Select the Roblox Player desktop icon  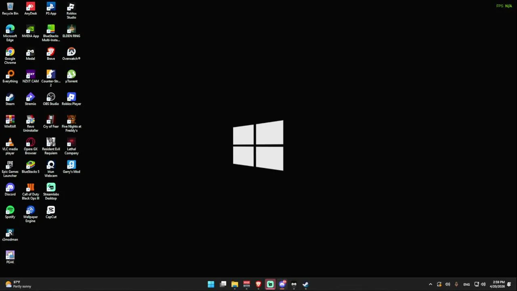coord(71,99)
